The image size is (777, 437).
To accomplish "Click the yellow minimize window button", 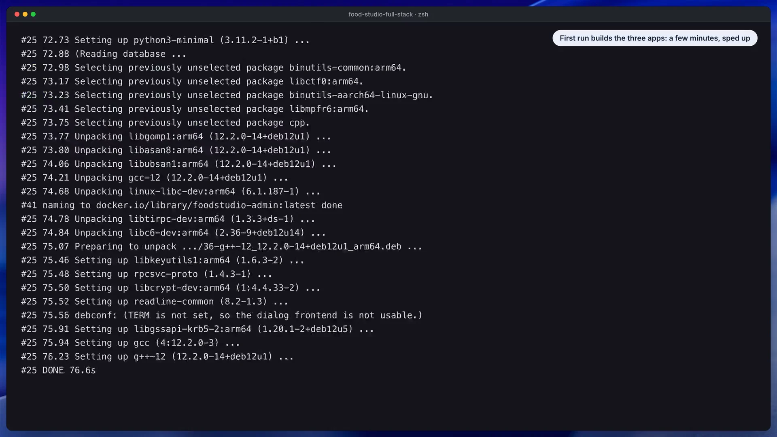I will [25, 14].
